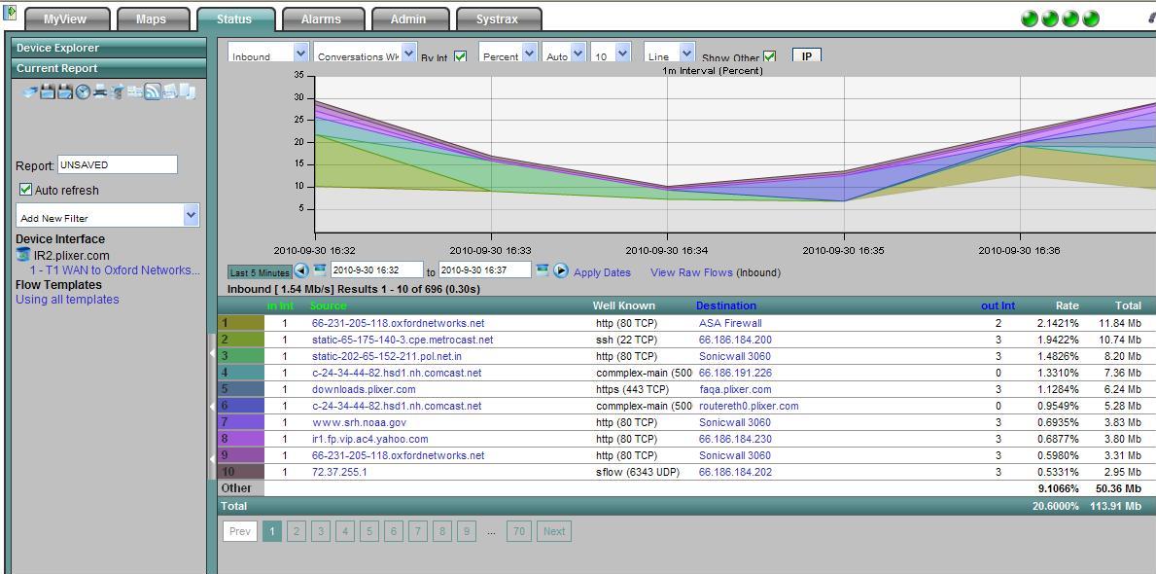Open the Auto scale dropdown
The image size is (1156, 574).
pyautogui.click(x=564, y=54)
